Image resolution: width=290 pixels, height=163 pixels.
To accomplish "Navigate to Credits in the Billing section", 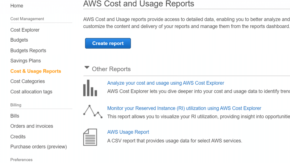I will 18,137.
